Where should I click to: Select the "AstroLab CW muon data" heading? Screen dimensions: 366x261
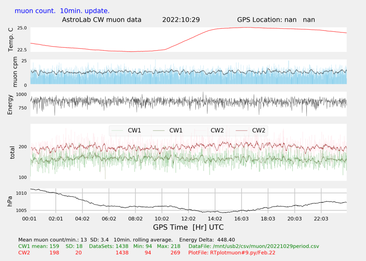click(102, 20)
